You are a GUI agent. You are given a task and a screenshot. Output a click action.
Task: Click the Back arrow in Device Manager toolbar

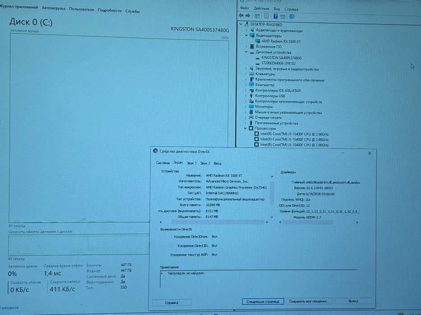(x=241, y=16)
